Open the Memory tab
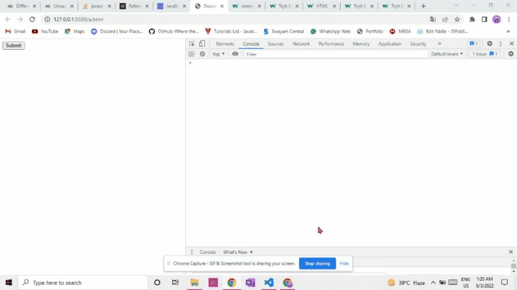 361,44
